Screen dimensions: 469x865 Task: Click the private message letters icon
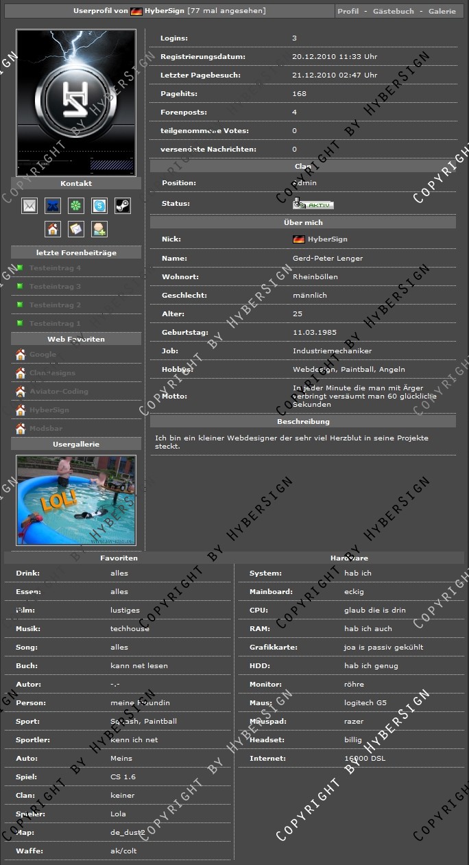click(x=76, y=229)
